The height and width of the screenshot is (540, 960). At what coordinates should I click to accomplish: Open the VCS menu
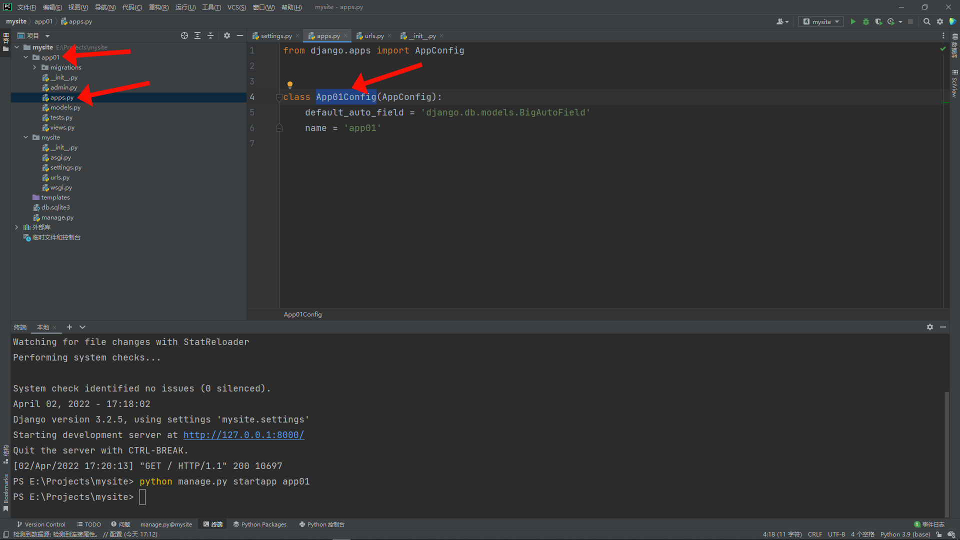tap(236, 7)
